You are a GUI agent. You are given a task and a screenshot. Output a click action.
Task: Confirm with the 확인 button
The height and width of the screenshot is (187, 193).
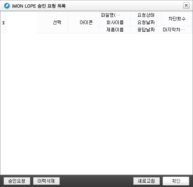click(176, 181)
